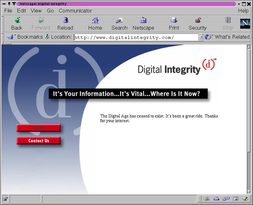Open the Address Book status bar icon
Image resolution: width=253 pixels, height=205 pixels.
coord(236,199)
